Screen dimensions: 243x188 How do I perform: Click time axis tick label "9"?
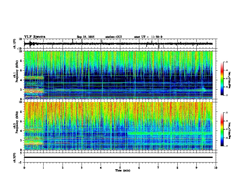[196, 168]
